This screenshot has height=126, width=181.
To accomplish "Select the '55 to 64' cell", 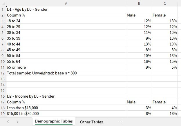I will [x=66, y=61].
